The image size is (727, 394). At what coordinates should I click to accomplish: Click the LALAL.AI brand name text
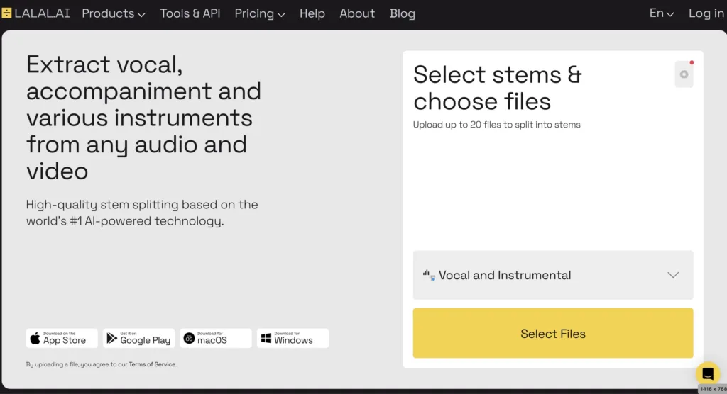(42, 13)
